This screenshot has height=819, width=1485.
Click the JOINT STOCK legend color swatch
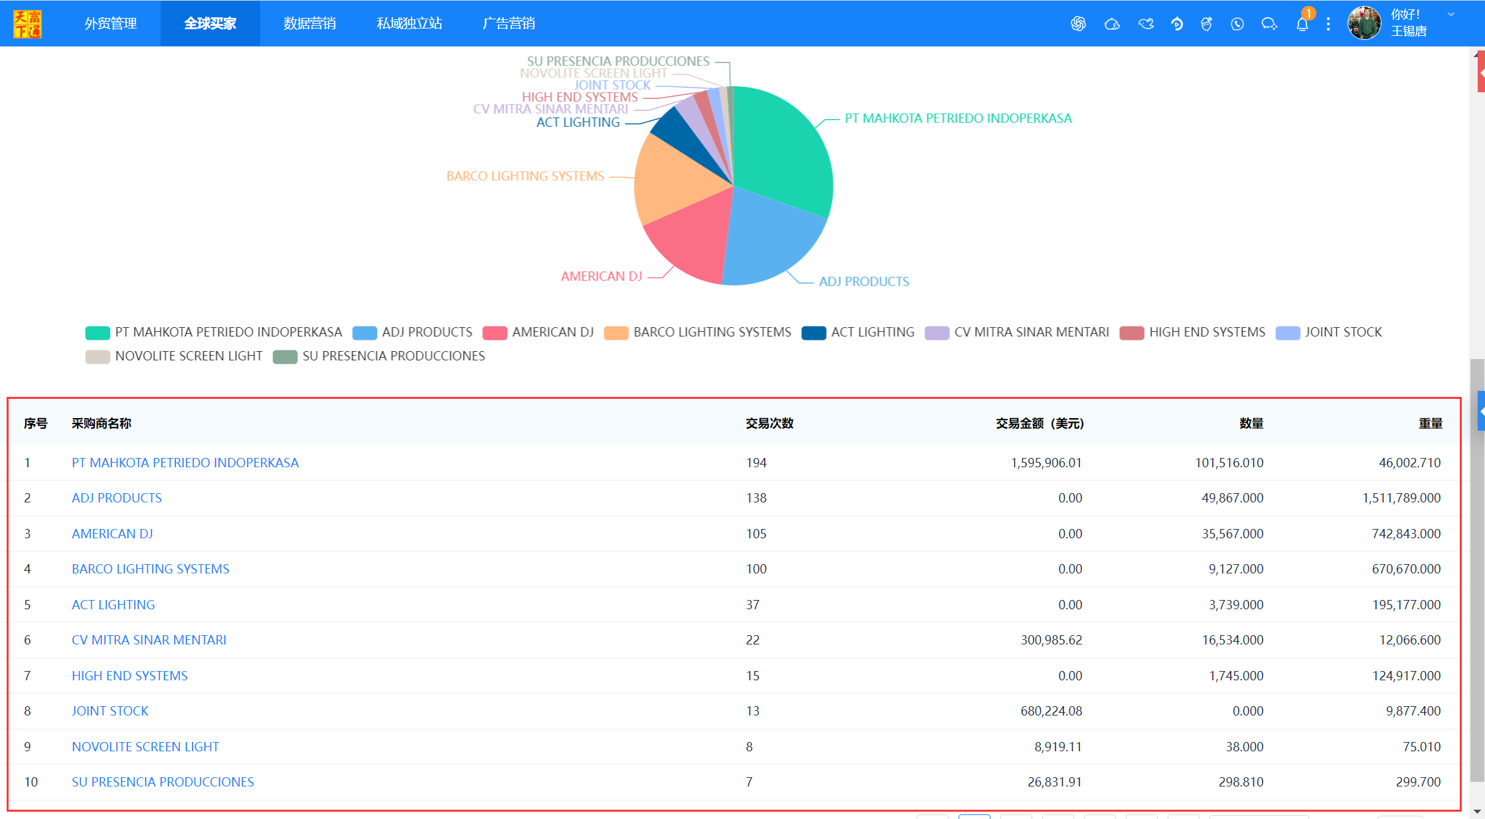1288,333
